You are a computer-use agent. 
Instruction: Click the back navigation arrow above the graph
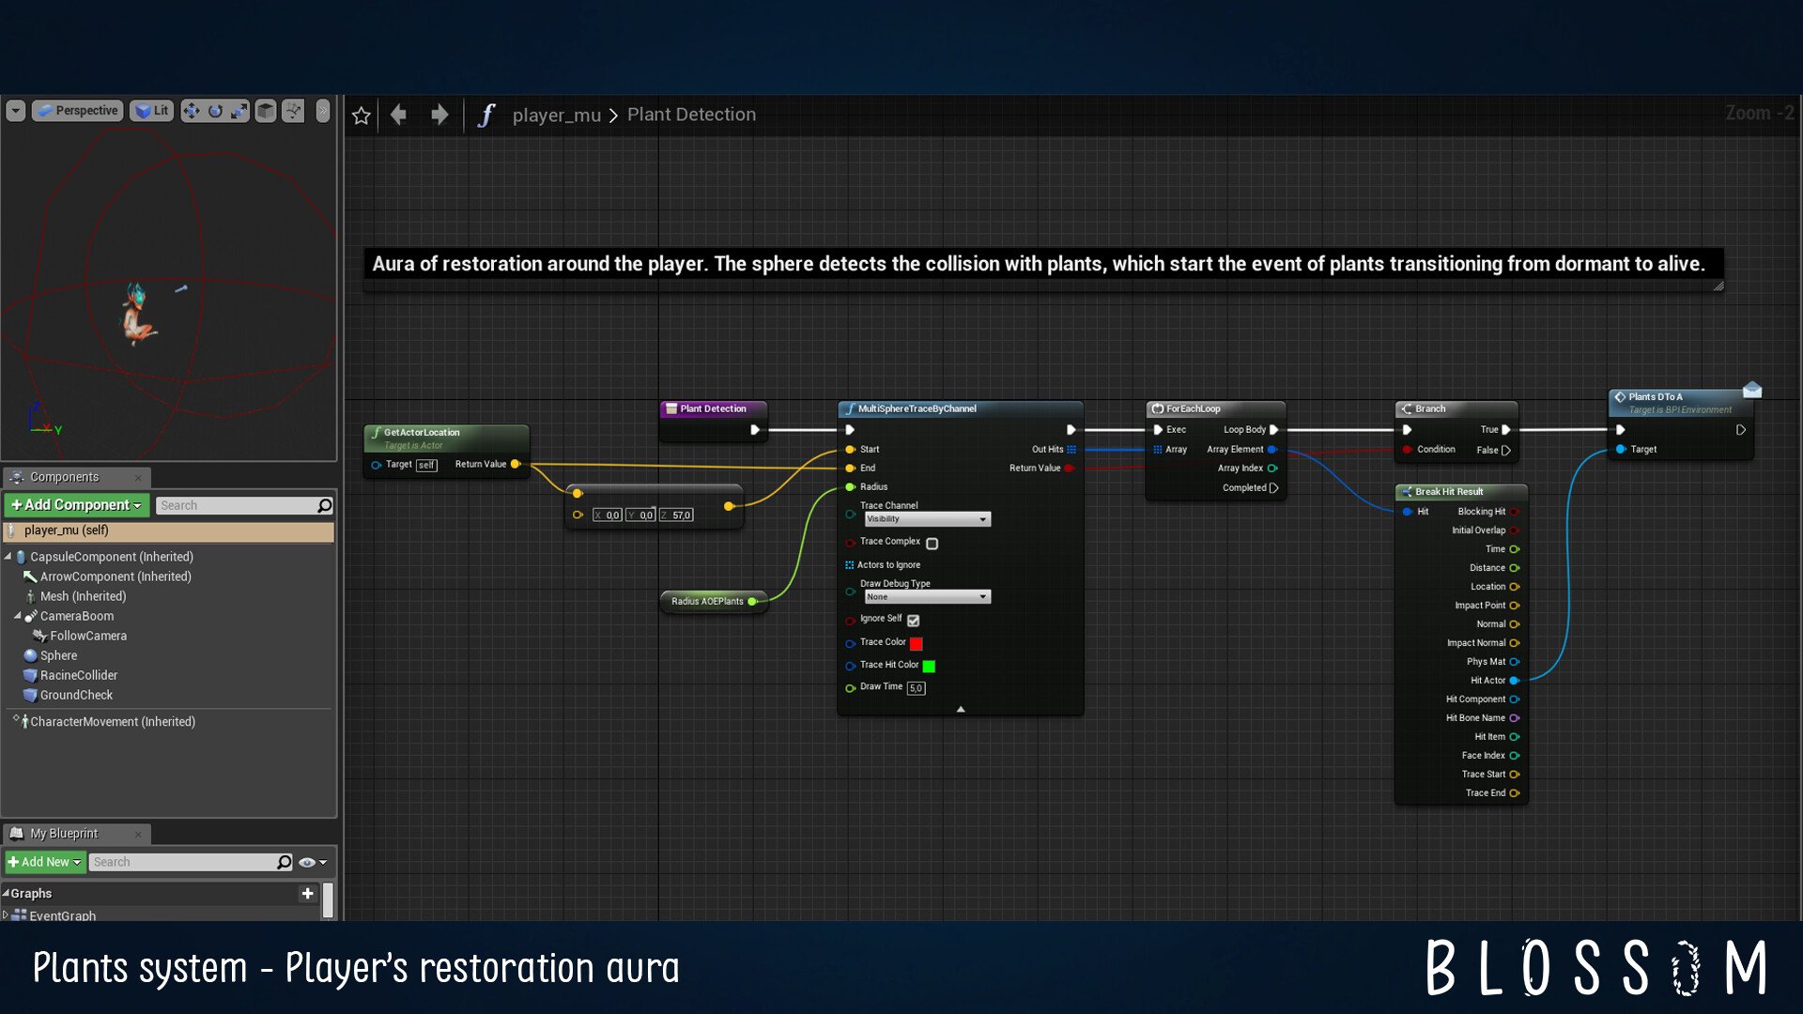point(398,114)
